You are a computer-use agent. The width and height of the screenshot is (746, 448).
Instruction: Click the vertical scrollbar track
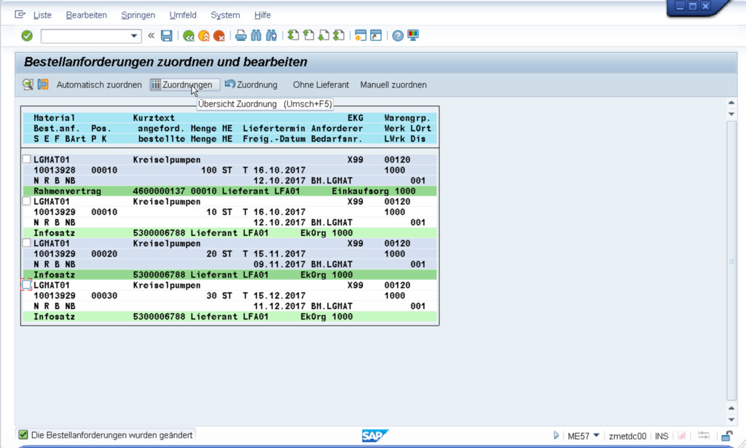(731, 261)
